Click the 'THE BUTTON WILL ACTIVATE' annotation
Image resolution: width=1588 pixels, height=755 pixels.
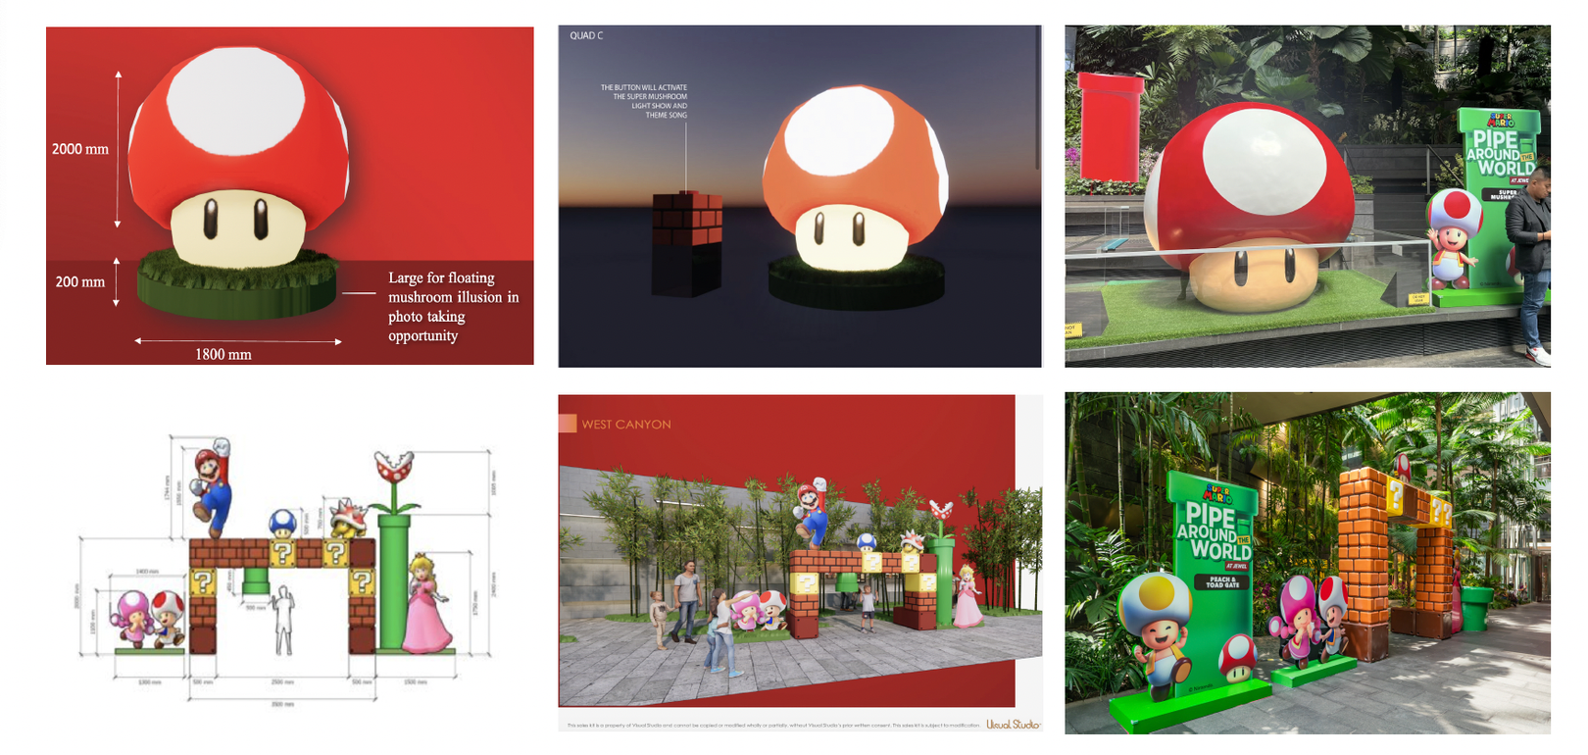point(644,101)
